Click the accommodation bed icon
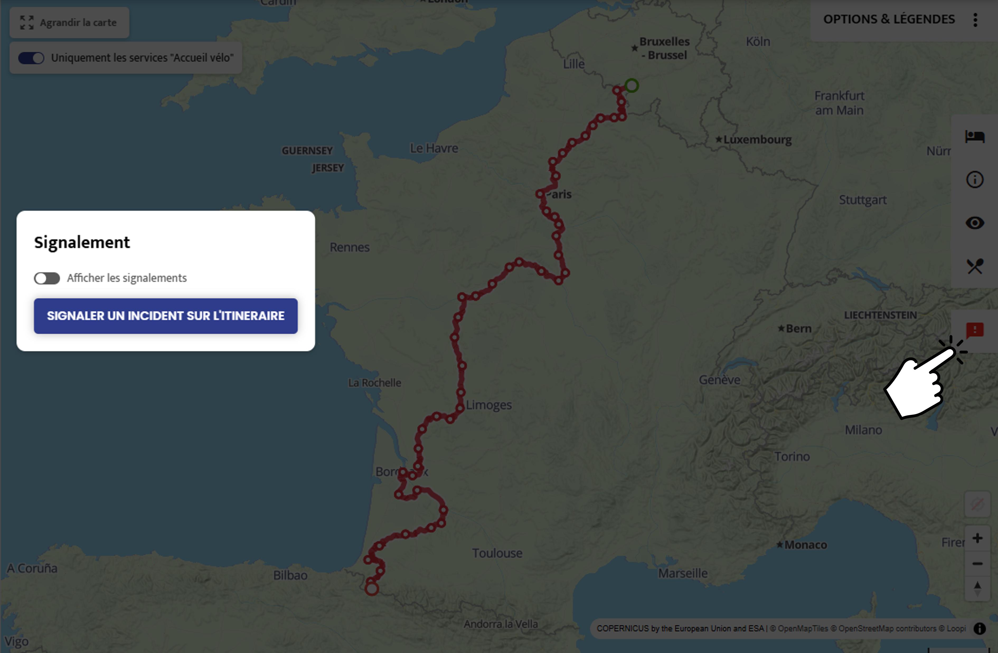 tap(975, 136)
